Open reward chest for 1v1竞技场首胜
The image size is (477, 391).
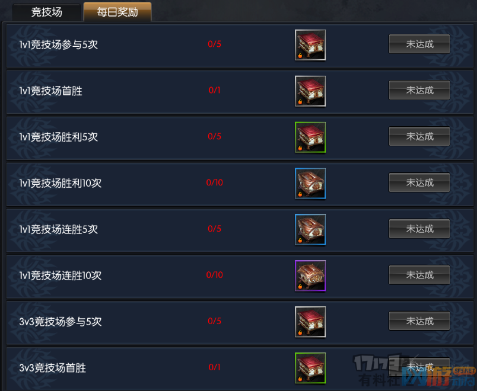point(310,91)
